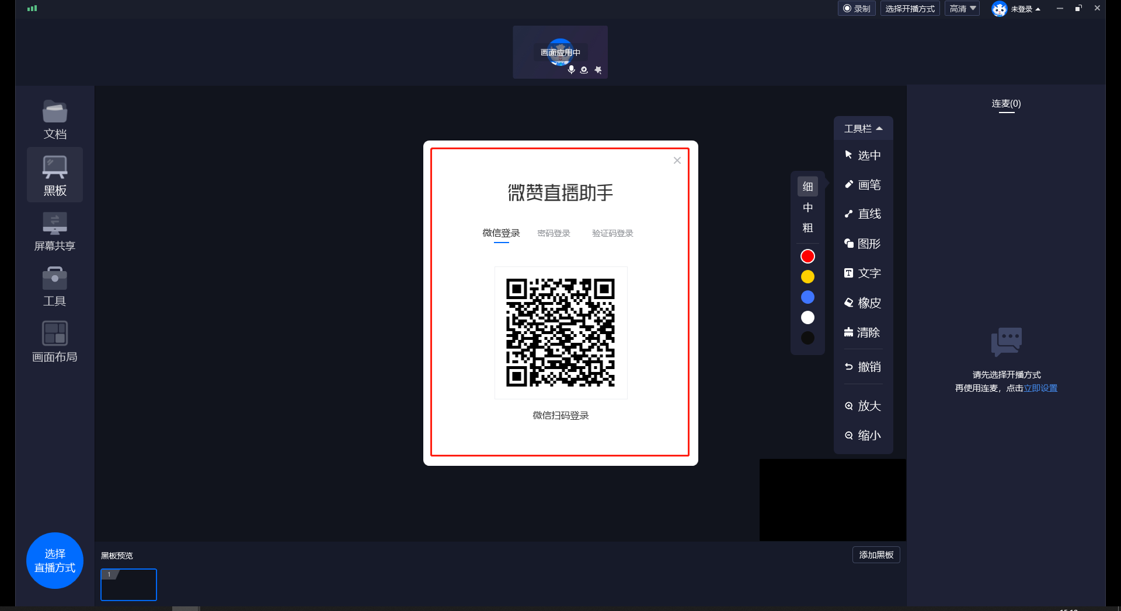Pick the black pen color
This screenshot has height=611, width=1121.
pyautogui.click(x=807, y=338)
